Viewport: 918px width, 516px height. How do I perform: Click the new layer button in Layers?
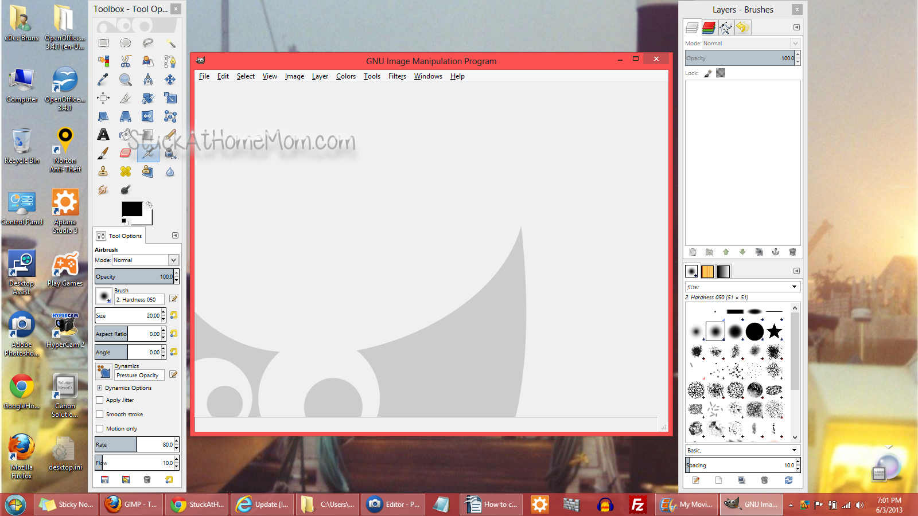[x=693, y=252]
